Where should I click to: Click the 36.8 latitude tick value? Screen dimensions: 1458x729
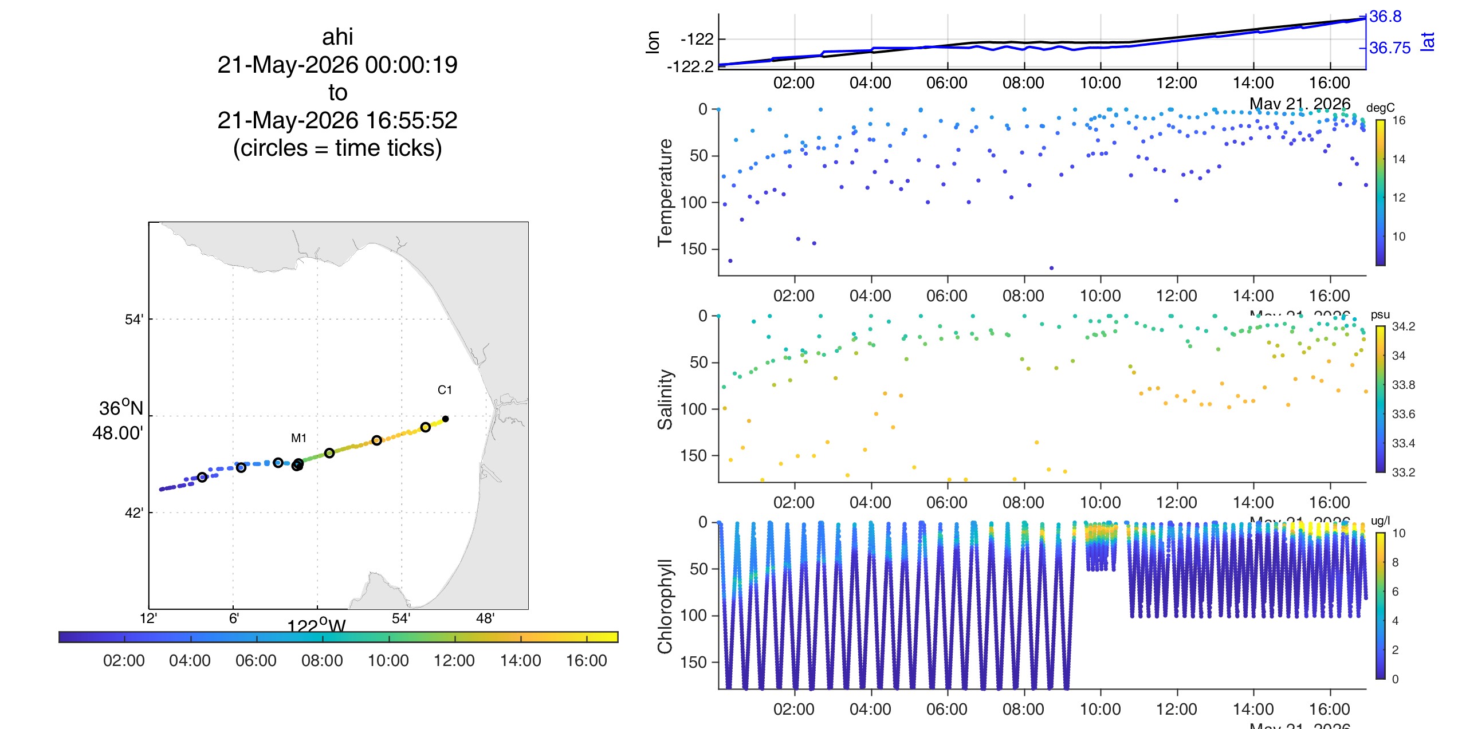pyautogui.click(x=1385, y=17)
